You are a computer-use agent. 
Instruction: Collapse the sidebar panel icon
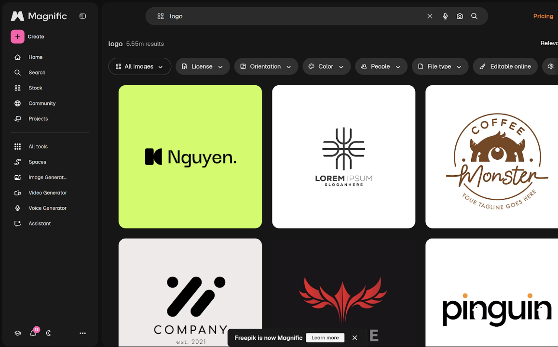(x=82, y=16)
